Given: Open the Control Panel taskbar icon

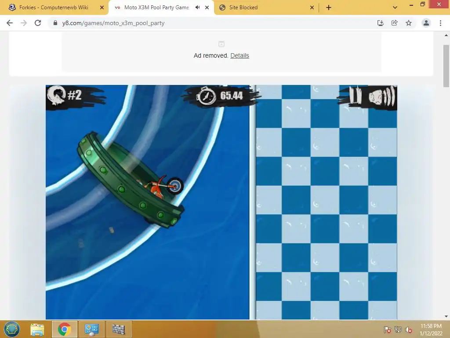Looking at the screenshot, I should tap(91, 329).
